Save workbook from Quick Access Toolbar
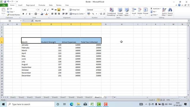Viewport: 190px width, 107px height. pos(5,1)
